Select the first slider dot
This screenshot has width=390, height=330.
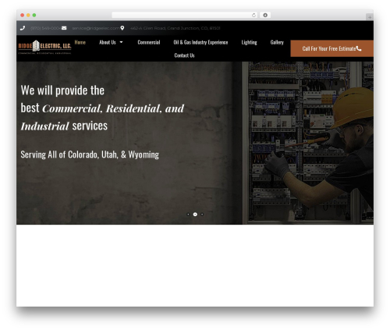pyautogui.click(x=188, y=215)
